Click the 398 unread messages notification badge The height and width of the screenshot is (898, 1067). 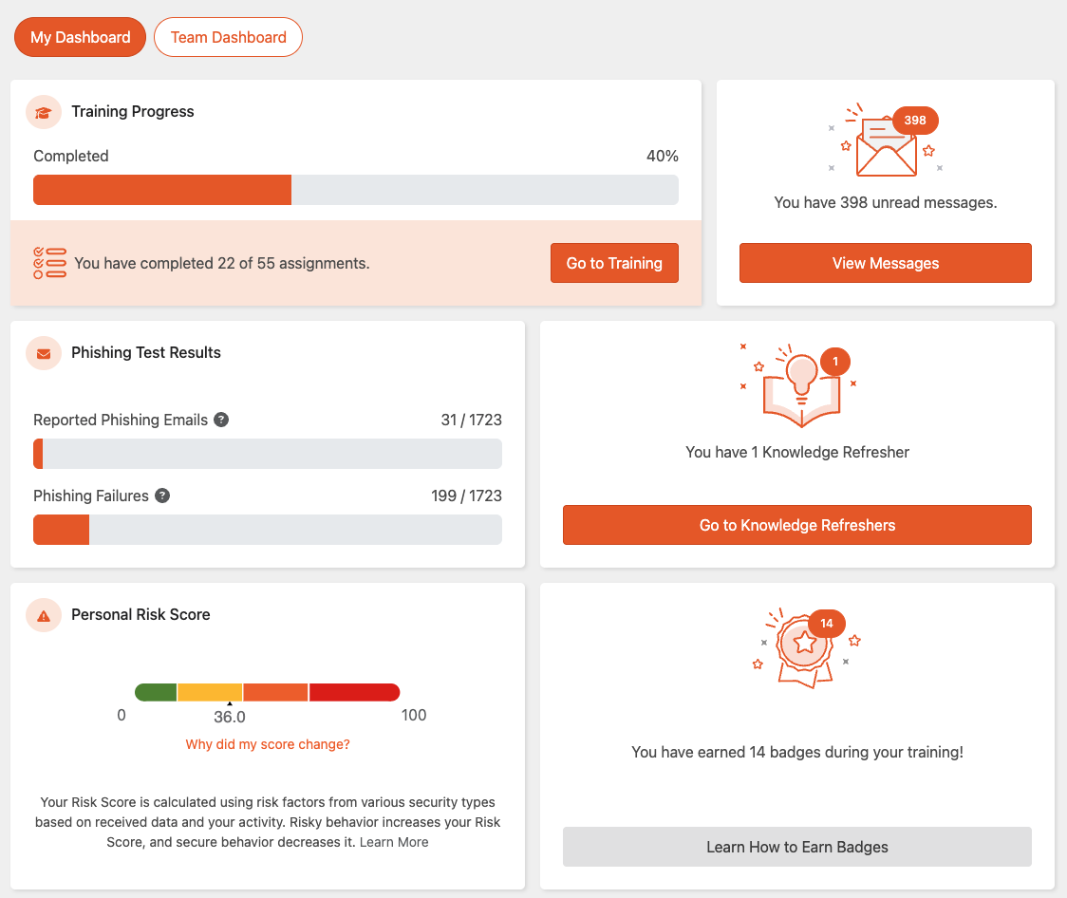pyautogui.click(x=914, y=120)
